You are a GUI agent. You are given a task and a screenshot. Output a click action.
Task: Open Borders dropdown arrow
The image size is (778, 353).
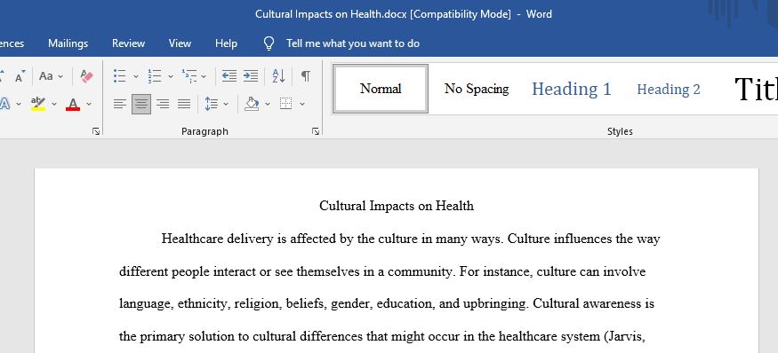[302, 104]
